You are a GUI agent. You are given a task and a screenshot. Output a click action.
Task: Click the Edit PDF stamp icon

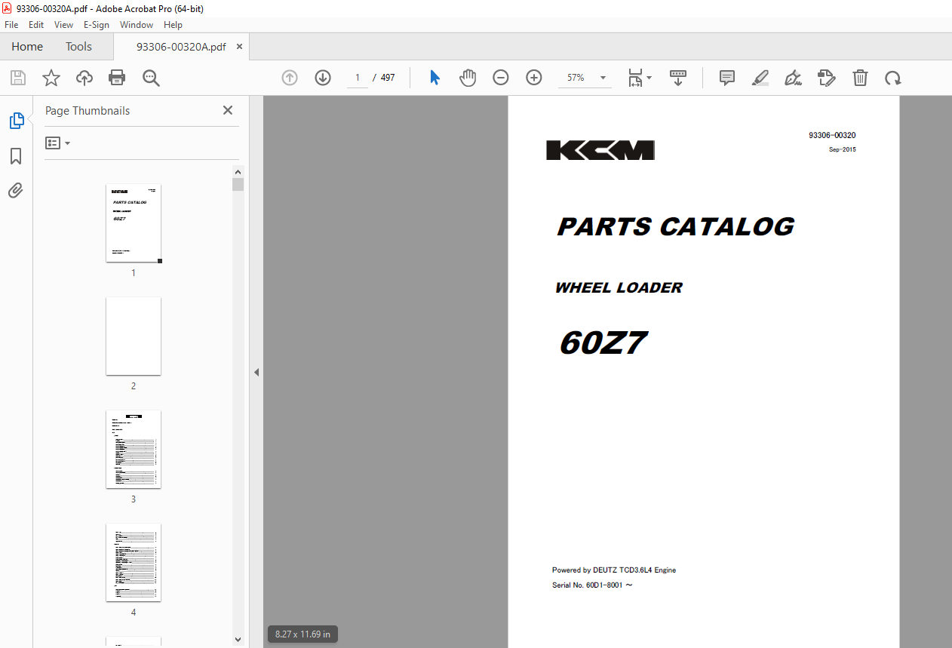click(x=827, y=78)
